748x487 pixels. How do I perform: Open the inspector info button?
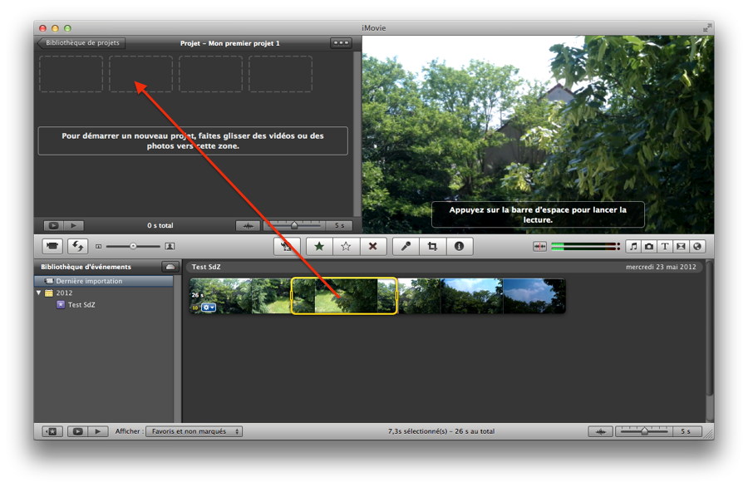point(460,246)
